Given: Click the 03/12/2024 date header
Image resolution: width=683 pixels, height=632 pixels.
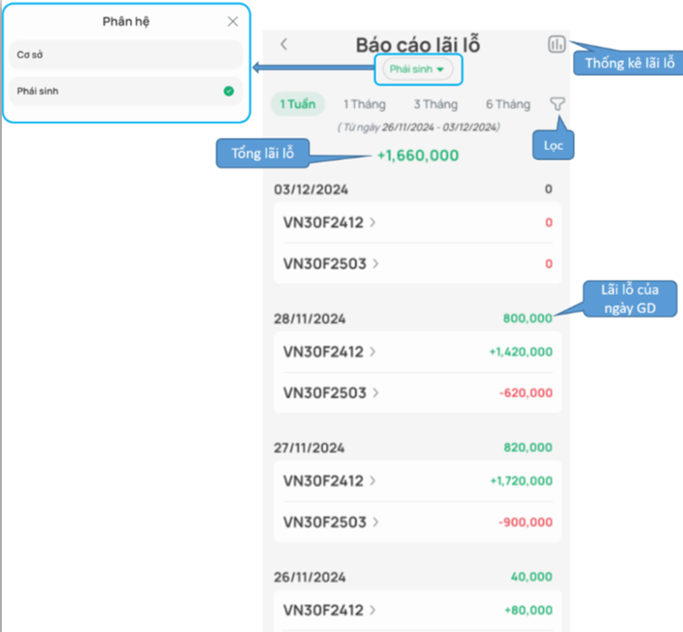Looking at the screenshot, I should point(311,189).
